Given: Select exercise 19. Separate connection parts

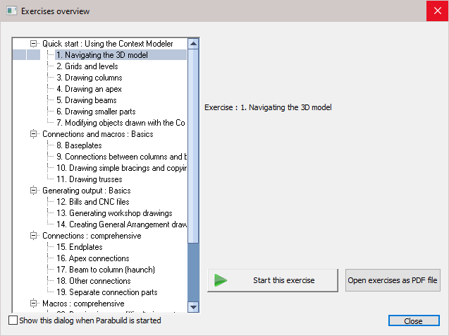Looking at the screenshot, I should click(x=106, y=292).
